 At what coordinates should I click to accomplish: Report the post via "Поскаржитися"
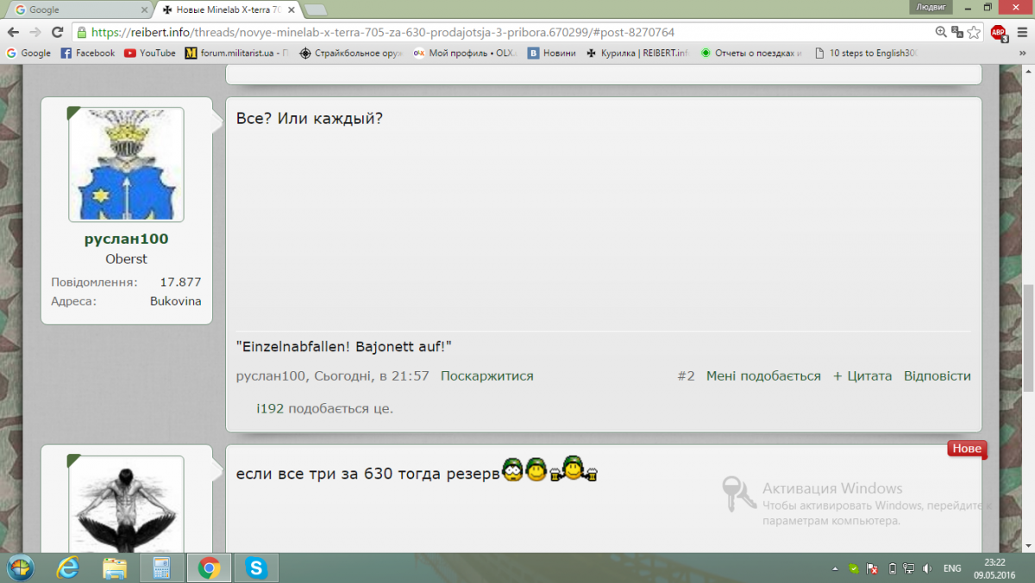(x=486, y=376)
